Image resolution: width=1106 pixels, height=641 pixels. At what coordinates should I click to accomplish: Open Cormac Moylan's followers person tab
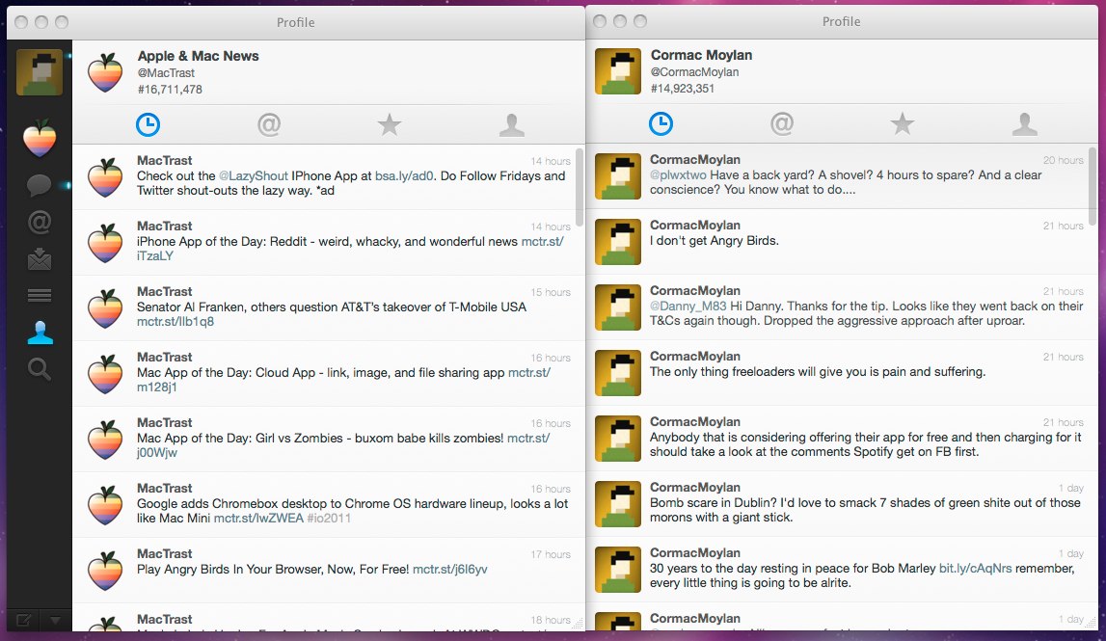1024,124
